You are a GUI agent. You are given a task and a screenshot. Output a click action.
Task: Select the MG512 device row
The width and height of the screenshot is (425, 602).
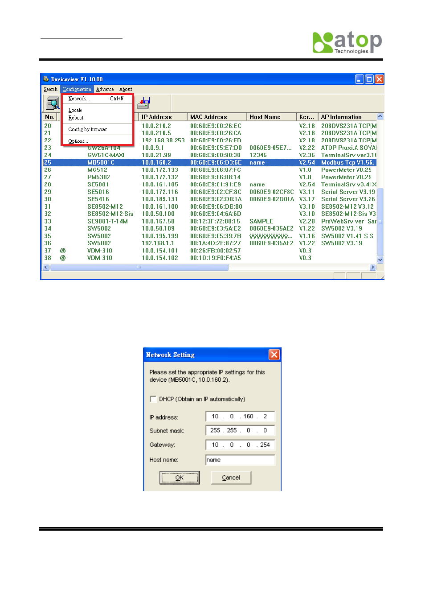210,170
